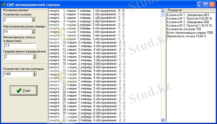Click the Интенсивность потока input field with 1,5
Screen dimensions: 217x124
(20, 46)
